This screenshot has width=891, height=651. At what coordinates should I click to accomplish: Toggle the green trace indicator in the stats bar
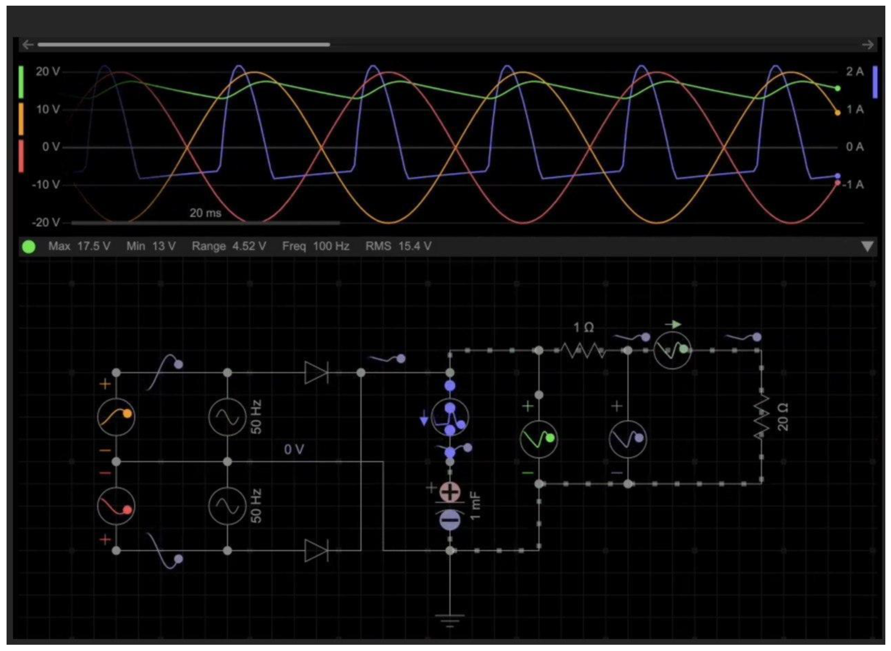point(29,247)
